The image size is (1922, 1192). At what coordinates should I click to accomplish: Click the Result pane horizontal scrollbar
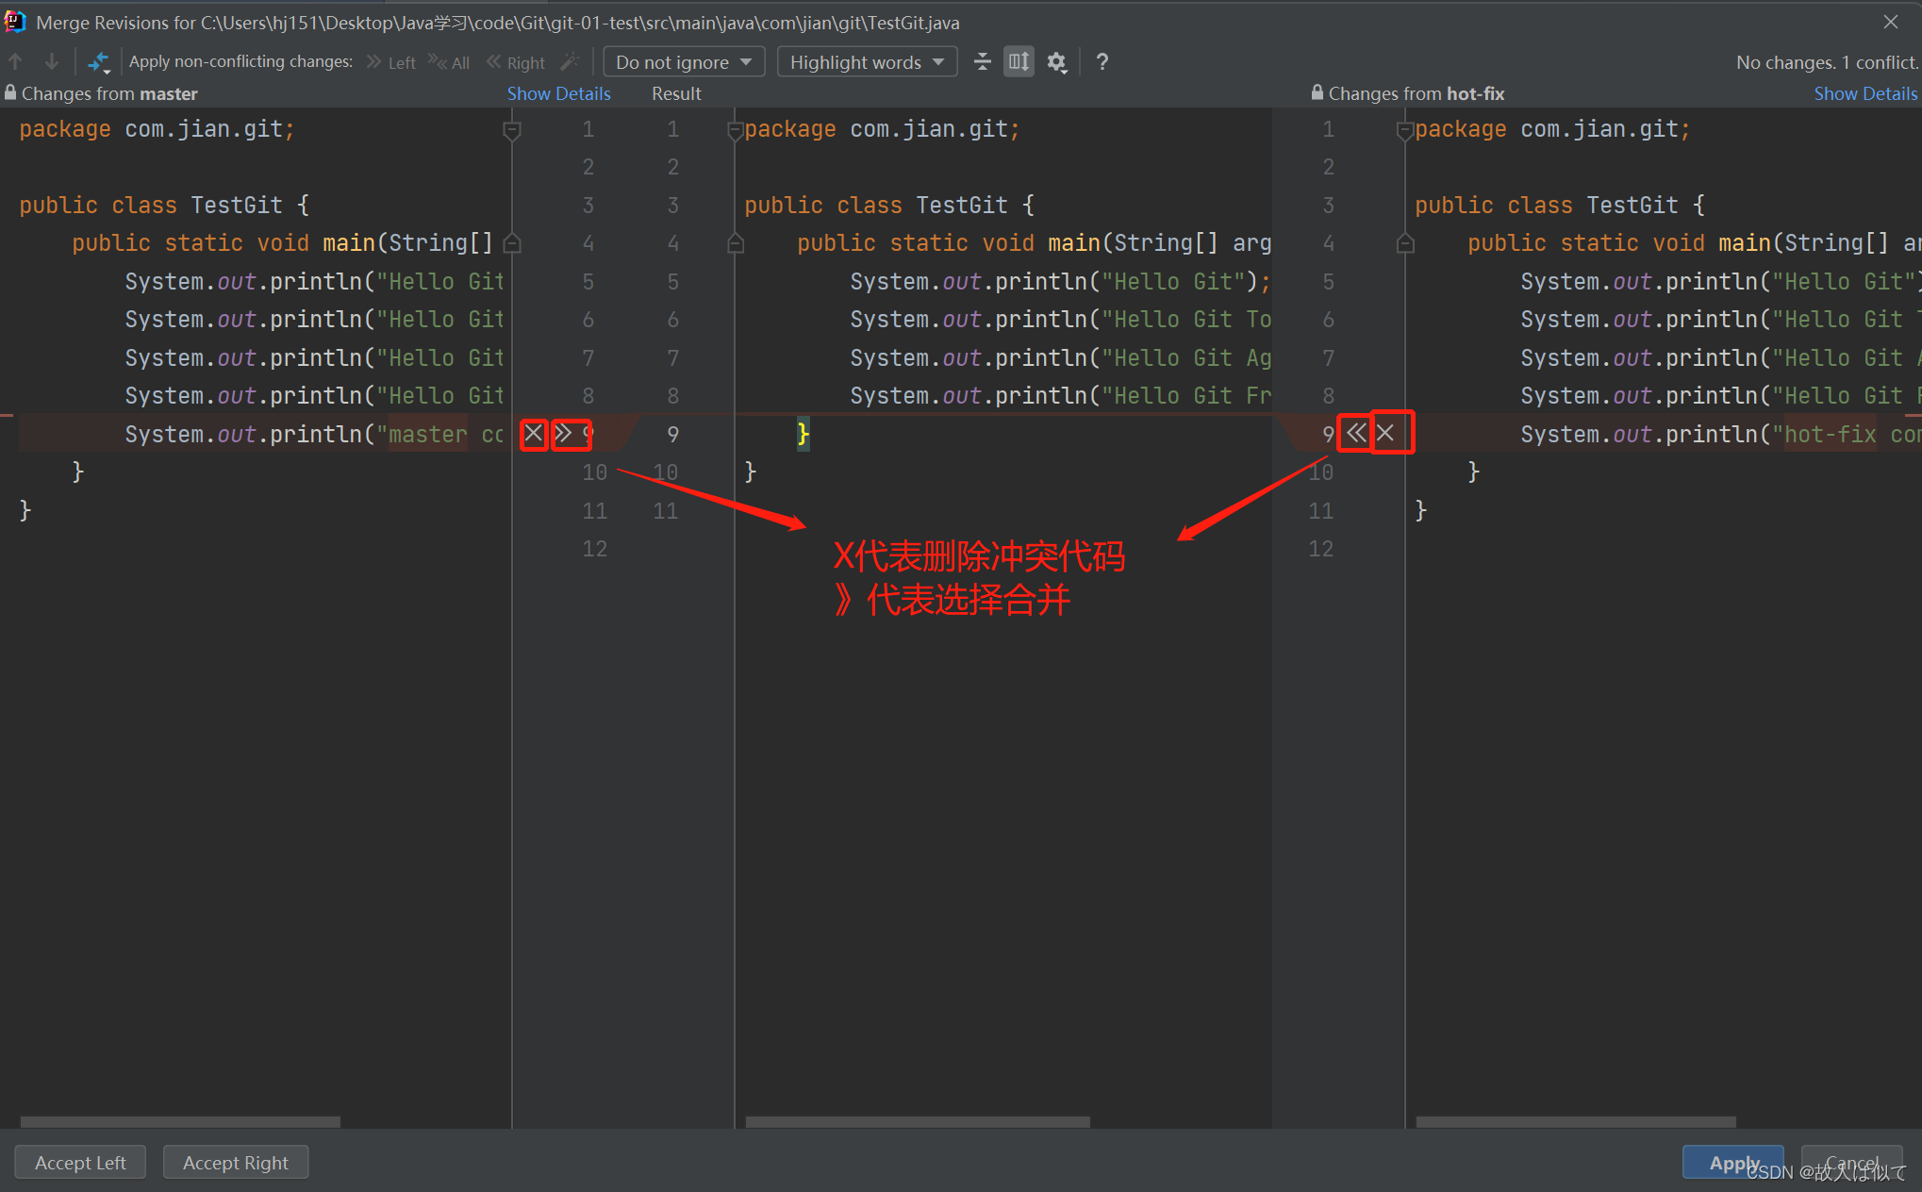(918, 1122)
